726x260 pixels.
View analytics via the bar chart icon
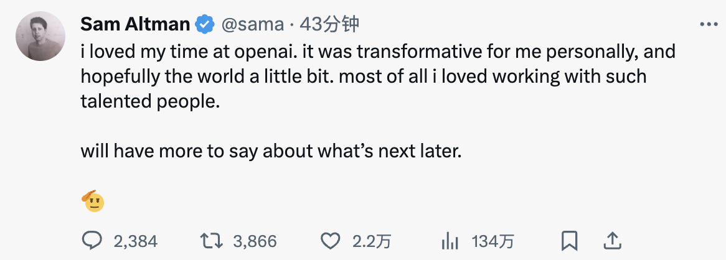click(450, 241)
